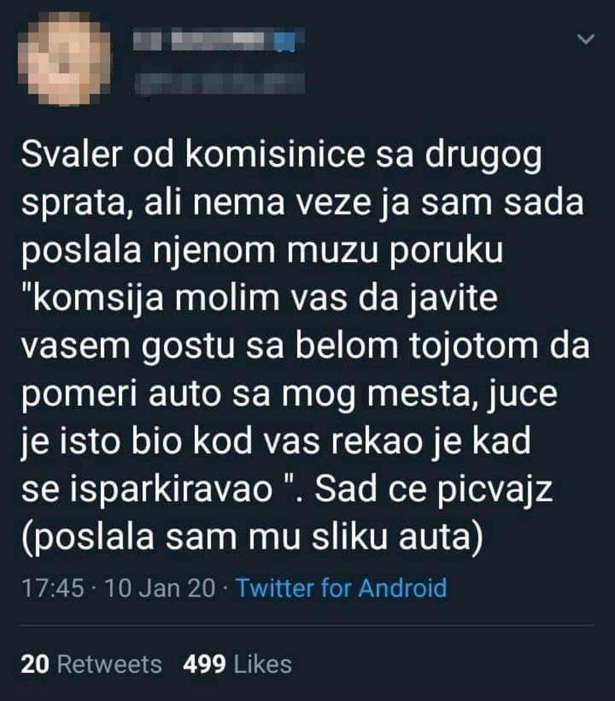Image resolution: width=615 pixels, height=701 pixels.
Task: Open the tweet options chevron menu
Action: pos(585,39)
